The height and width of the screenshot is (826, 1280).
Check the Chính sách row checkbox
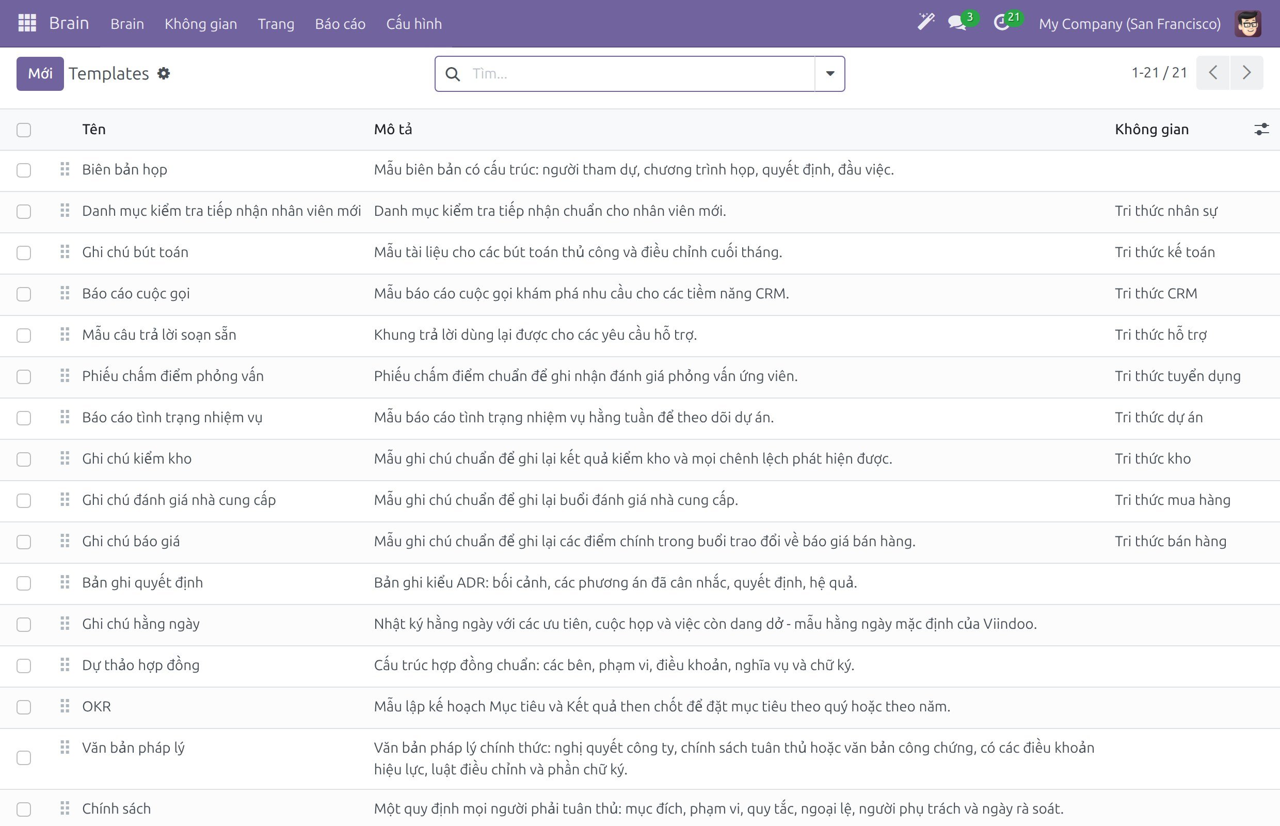coord(24,809)
